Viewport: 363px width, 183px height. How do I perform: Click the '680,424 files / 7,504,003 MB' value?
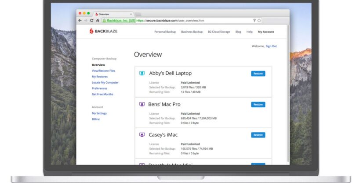pyautogui.click(x=199, y=118)
